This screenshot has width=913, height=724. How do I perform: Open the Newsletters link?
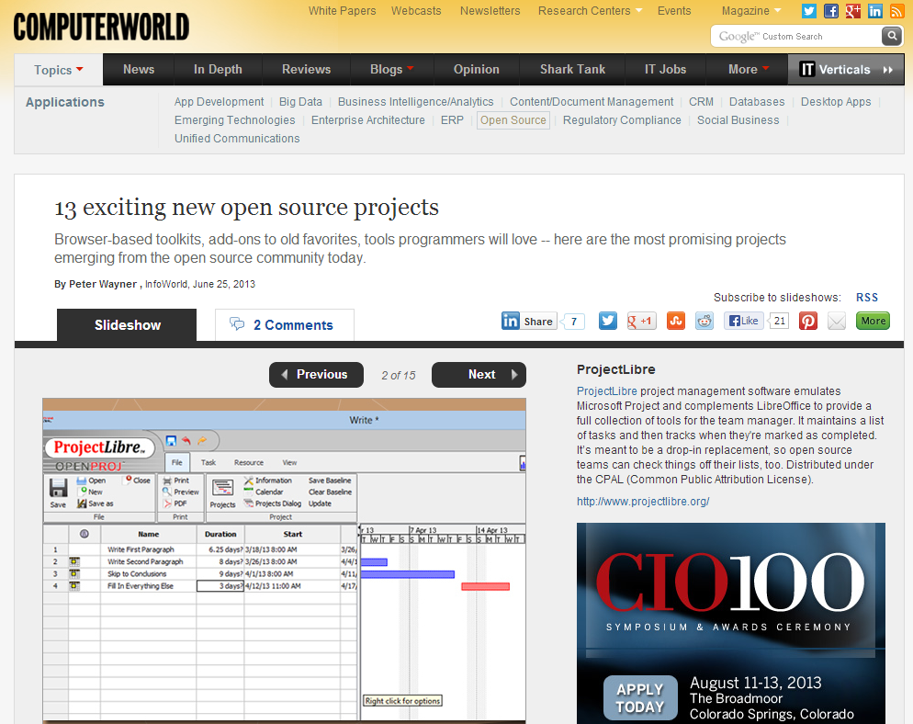490,11
